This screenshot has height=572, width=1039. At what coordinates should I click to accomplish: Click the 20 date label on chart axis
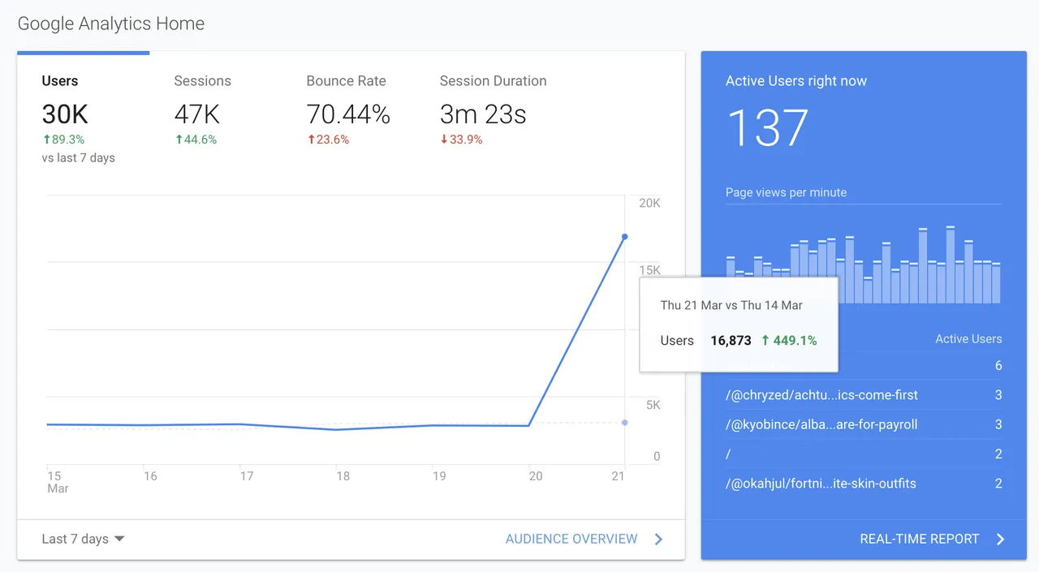point(536,476)
